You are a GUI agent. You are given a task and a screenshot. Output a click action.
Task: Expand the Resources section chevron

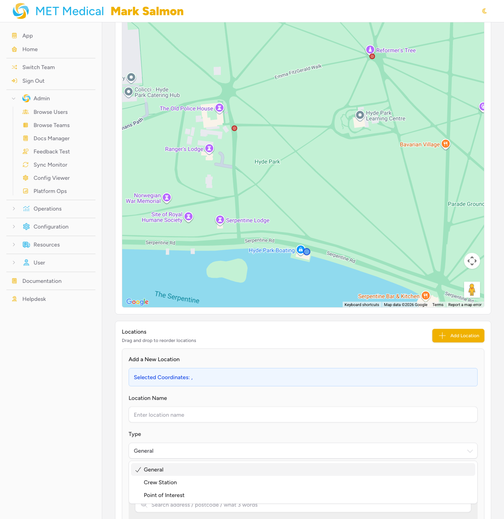click(x=14, y=245)
